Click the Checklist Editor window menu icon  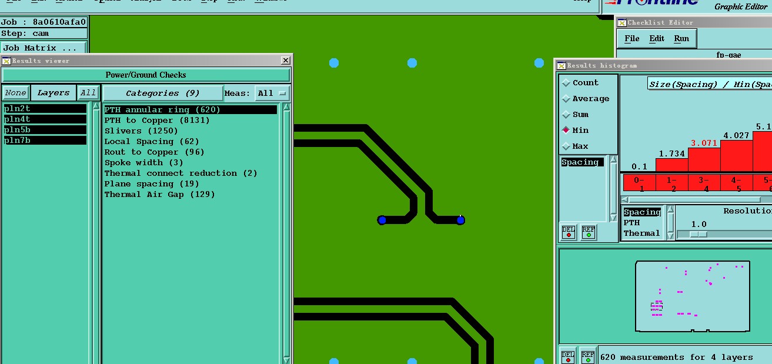[x=621, y=22]
